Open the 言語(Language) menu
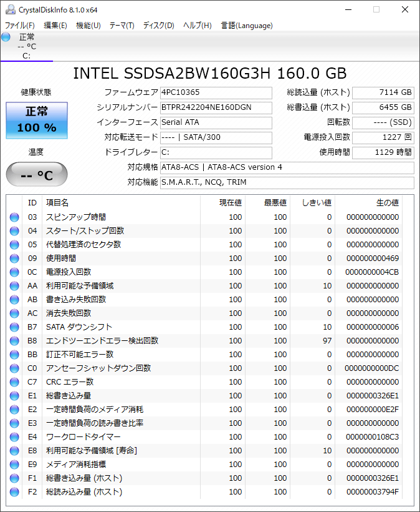The height and width of the screenshot is (512, 420). [247, 26]
